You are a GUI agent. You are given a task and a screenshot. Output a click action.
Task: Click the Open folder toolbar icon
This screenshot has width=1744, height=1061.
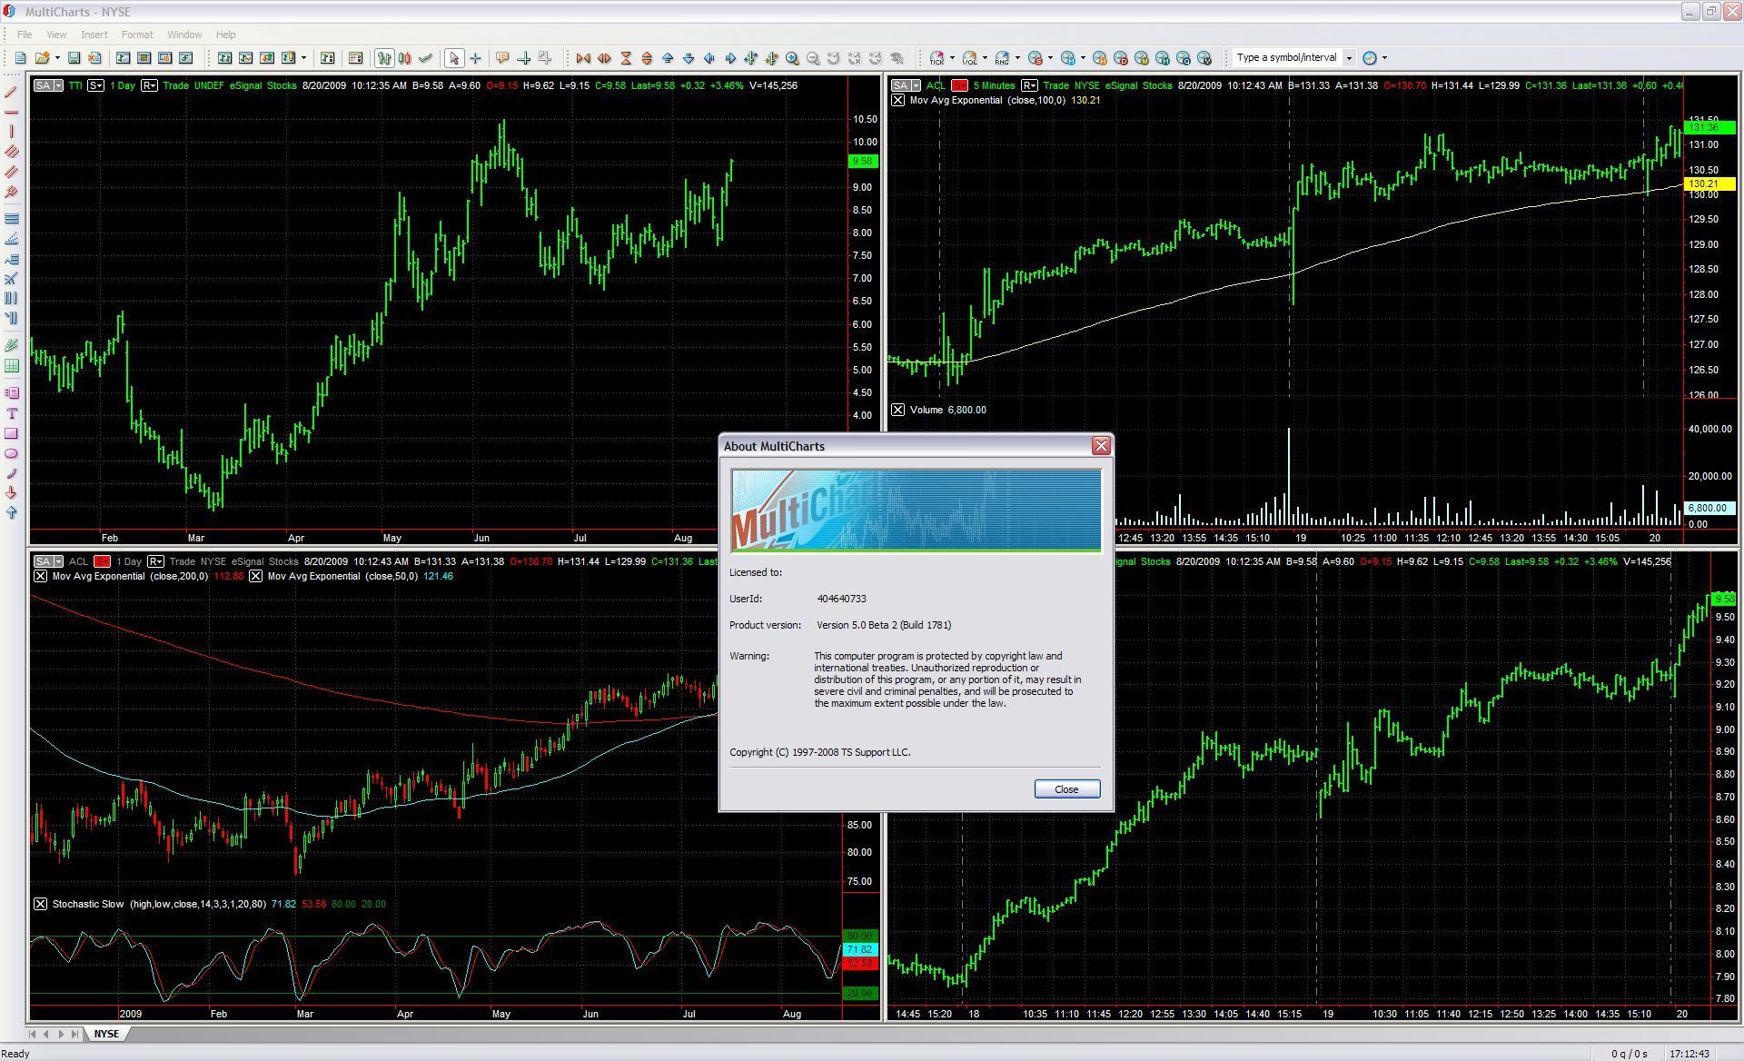(42, 58)
